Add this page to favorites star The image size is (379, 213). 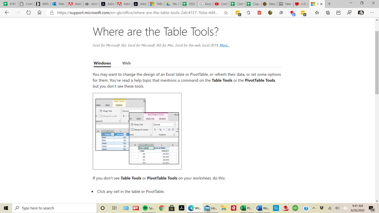(226, 13)
